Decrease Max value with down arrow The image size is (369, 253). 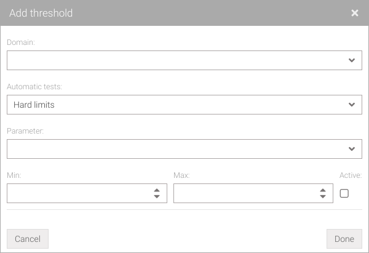click(x=323, y=196)
